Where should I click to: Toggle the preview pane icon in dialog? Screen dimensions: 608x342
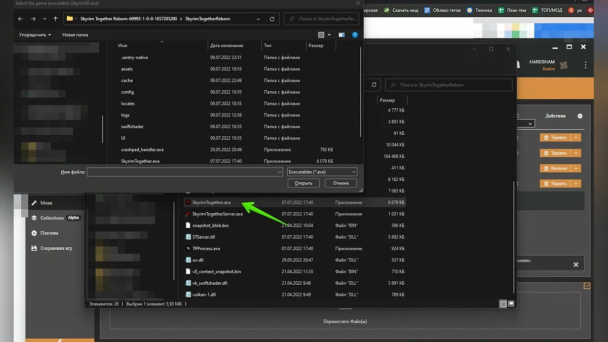tap(341, 35)
